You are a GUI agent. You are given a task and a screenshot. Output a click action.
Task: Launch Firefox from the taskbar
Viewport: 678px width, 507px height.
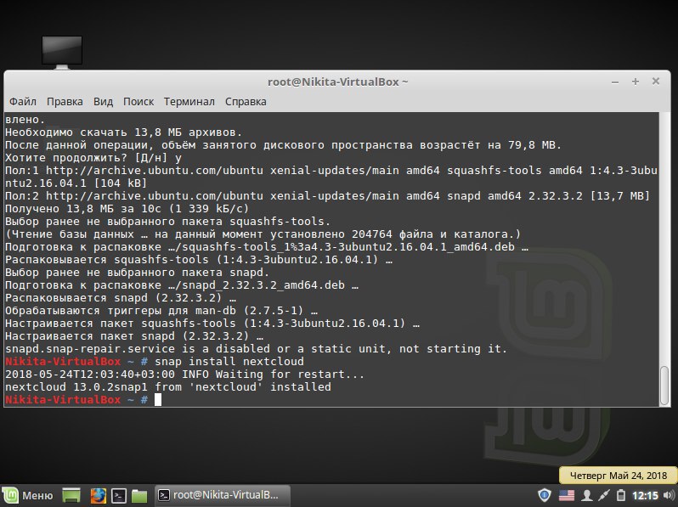tap(99, 495)
